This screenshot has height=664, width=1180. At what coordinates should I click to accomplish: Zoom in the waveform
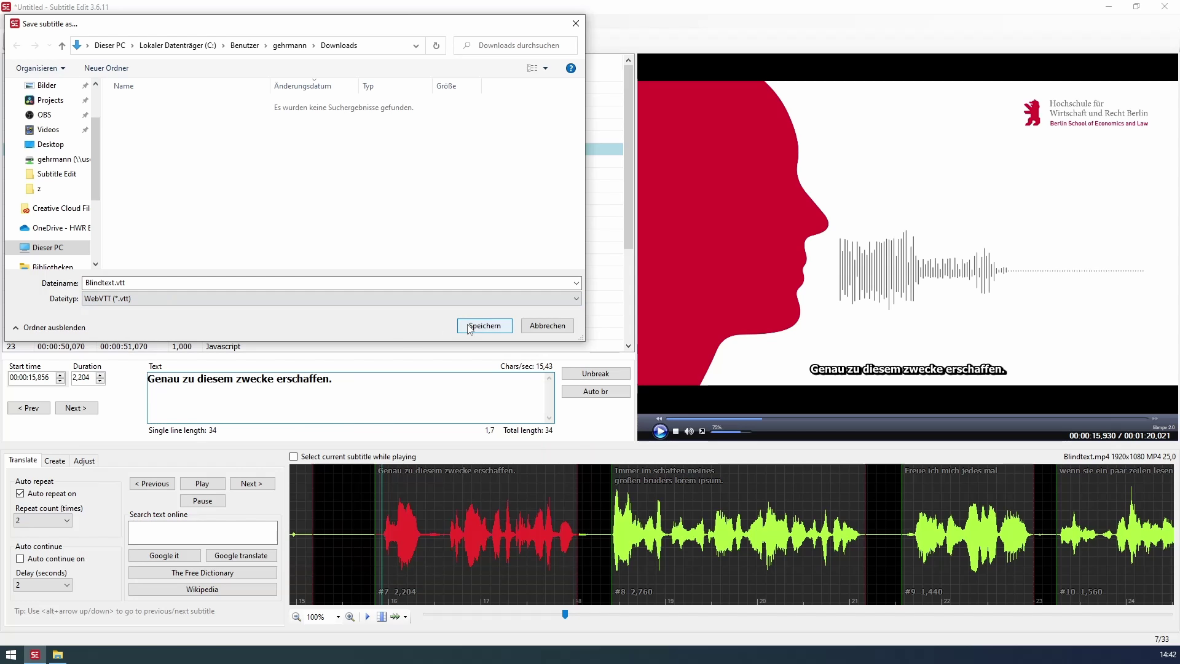pos(350,617)
